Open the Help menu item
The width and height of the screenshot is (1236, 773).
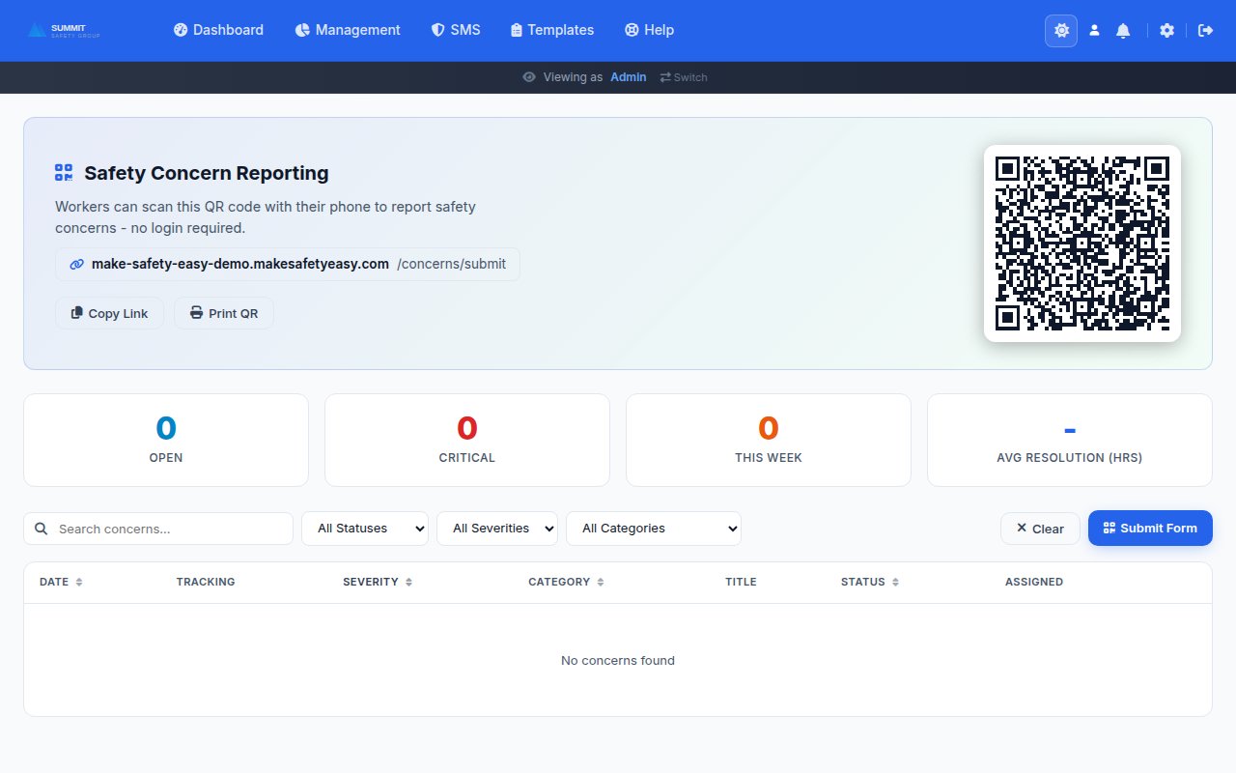[649, 30]
